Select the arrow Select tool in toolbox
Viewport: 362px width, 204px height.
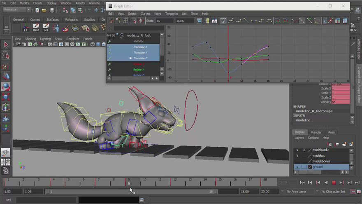(6, 44)
